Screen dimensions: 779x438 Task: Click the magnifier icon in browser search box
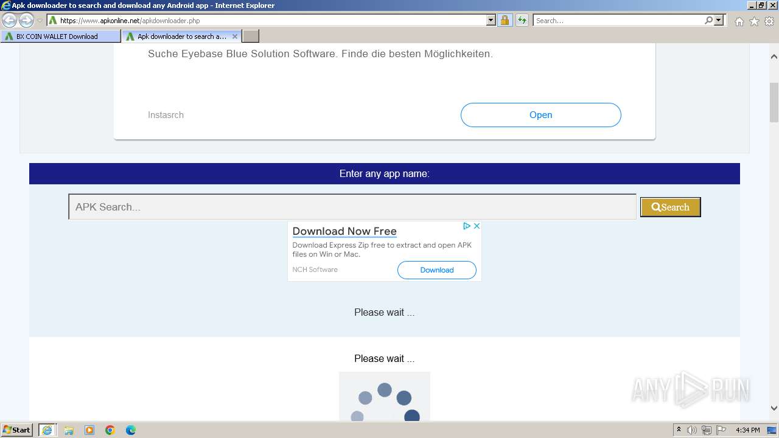click(x=708, y=21)
